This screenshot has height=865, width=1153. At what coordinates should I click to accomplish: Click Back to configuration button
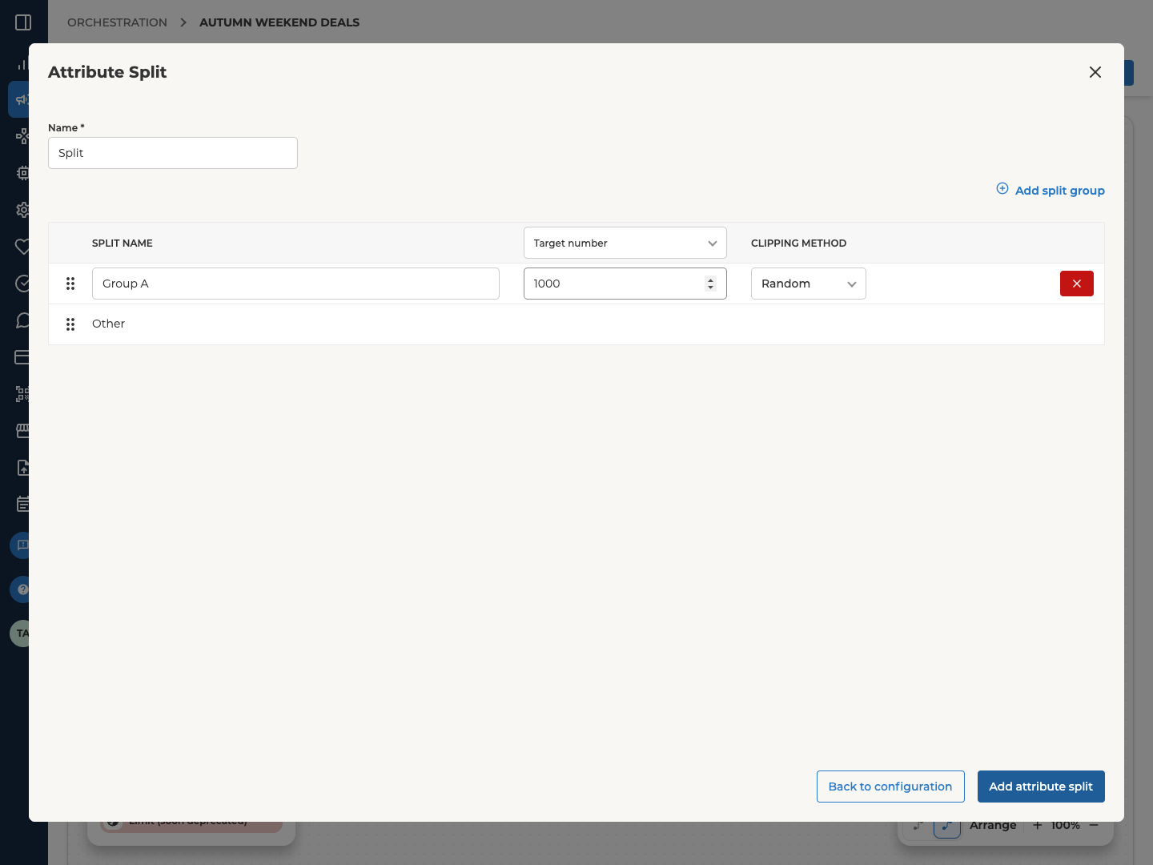point(890,787)
